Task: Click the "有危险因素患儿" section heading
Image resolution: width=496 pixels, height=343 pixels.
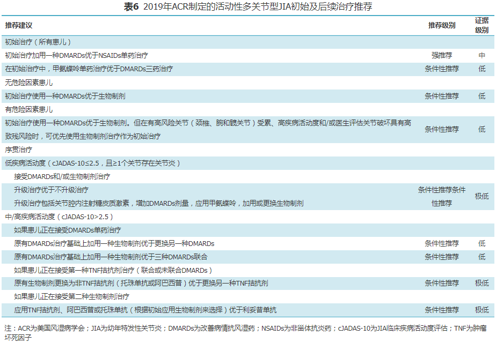Action: (29, 109)
